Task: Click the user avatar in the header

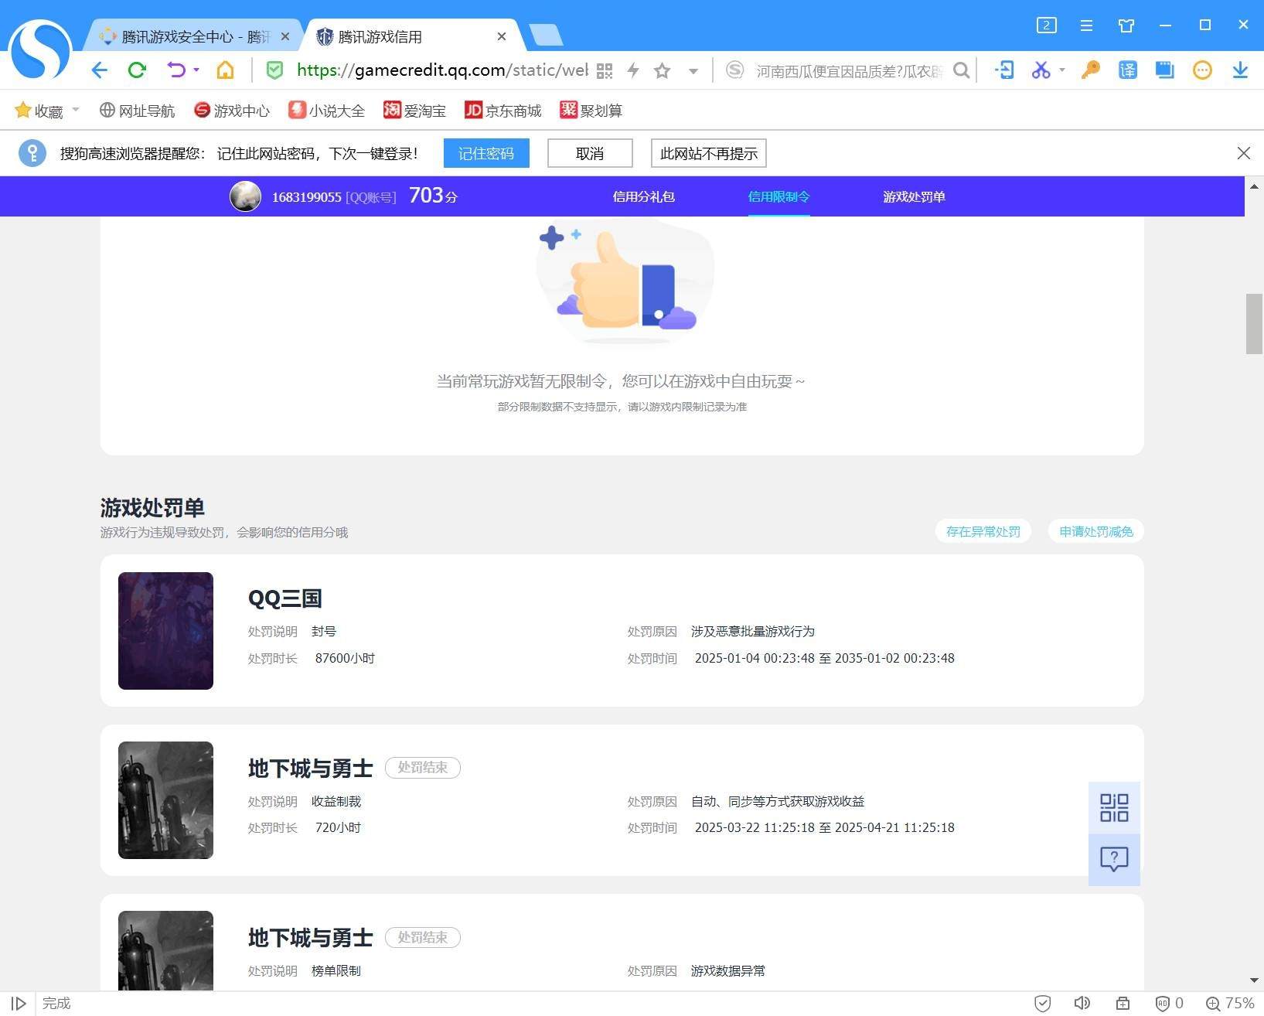Action: tap(245, 196)
